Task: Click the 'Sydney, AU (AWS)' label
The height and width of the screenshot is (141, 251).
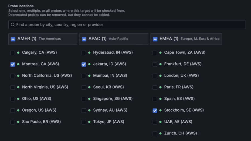Action: (110, 110)
